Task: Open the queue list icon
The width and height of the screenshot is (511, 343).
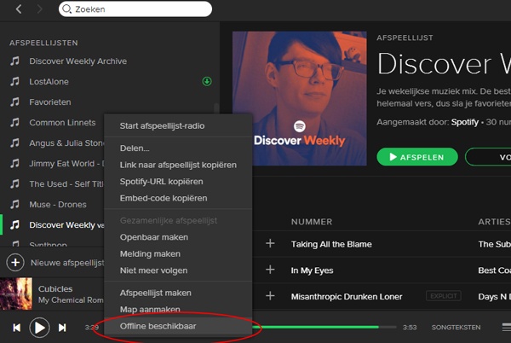Action: pyautogui.click(x=506, y=327)
